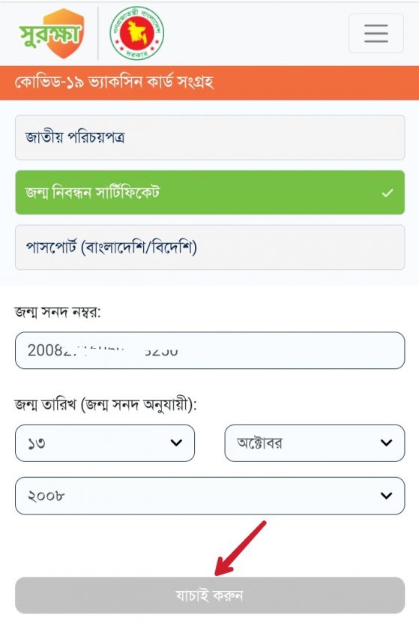This screenshot has width=419, height=630.
Task: Select পাসপোর্ট (বাংলাদেশি/বিদেশি) option
Action: point(210,247)
